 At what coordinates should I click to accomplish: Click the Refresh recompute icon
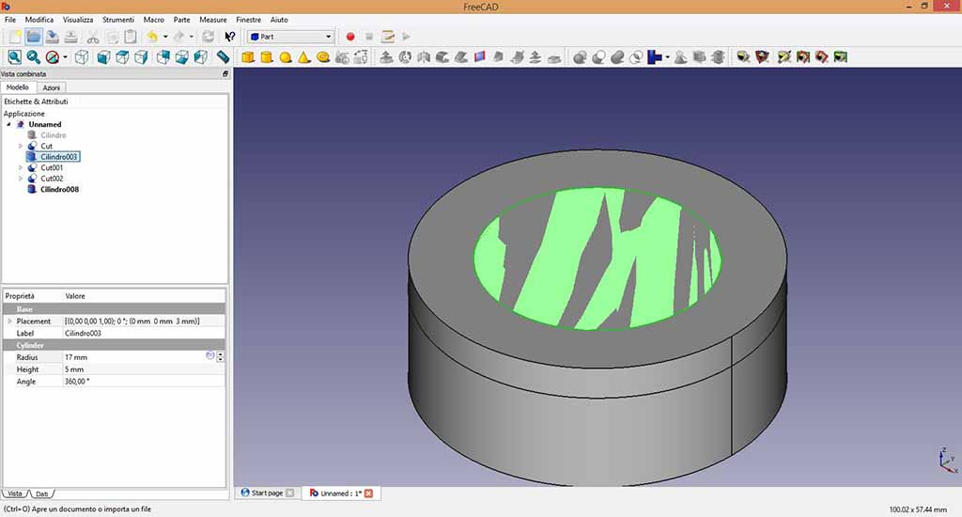209,37
